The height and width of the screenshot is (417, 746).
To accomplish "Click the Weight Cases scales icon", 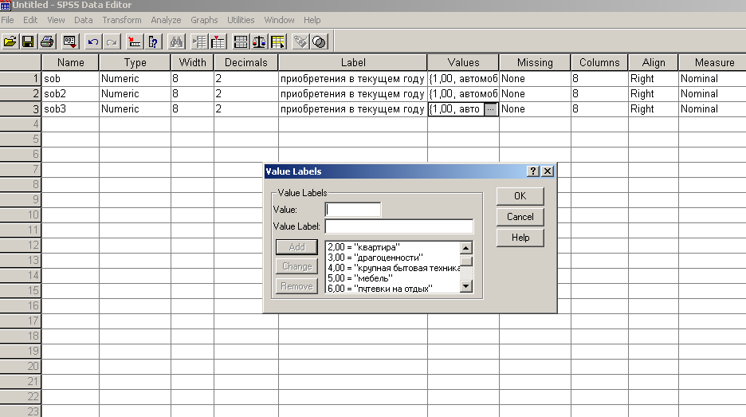I will (259, 42).
